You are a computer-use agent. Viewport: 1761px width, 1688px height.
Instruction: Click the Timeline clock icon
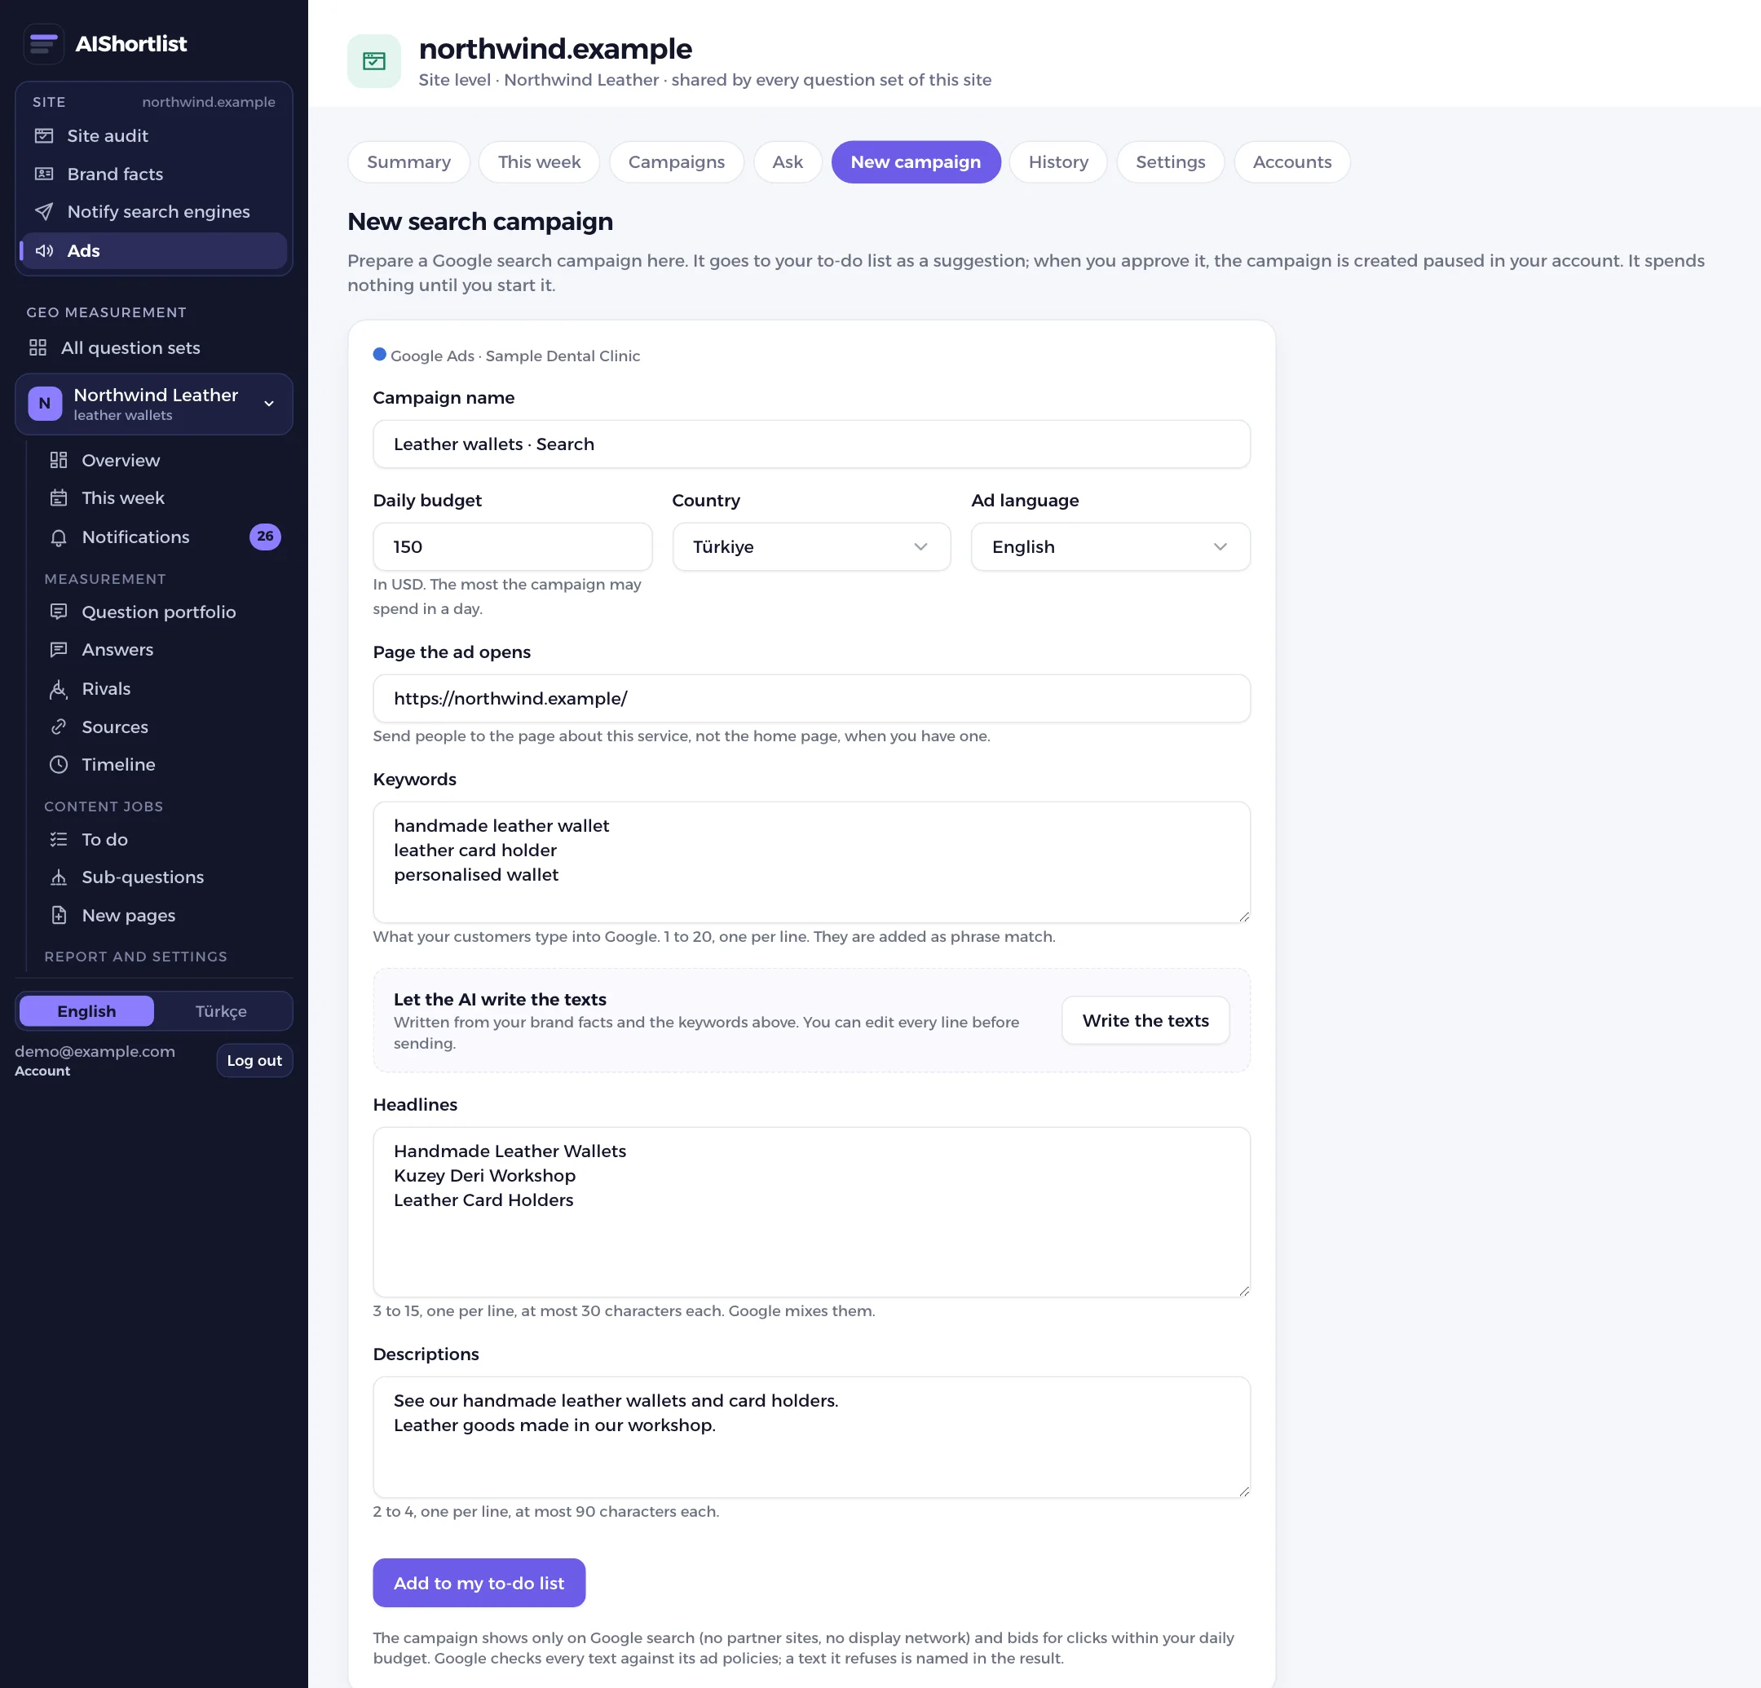(59, 765)
